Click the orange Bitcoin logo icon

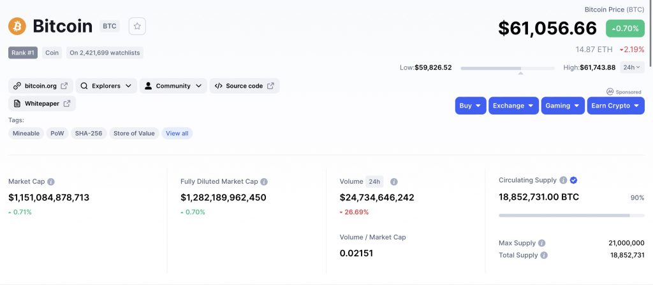tap(17, 26)
